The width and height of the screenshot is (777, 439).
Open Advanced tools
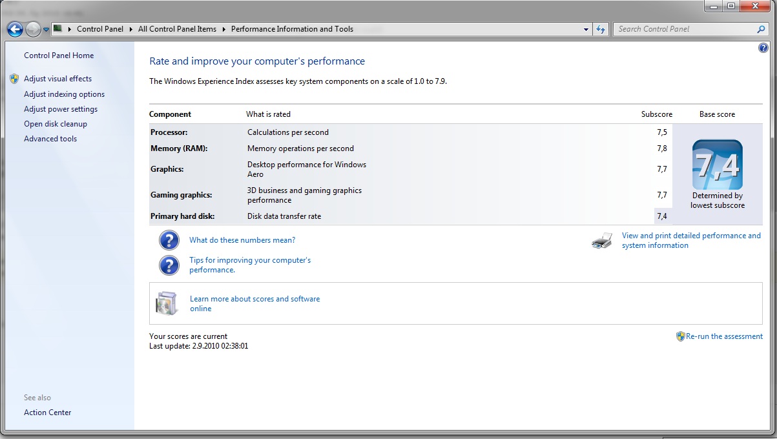tap(50, 139)
